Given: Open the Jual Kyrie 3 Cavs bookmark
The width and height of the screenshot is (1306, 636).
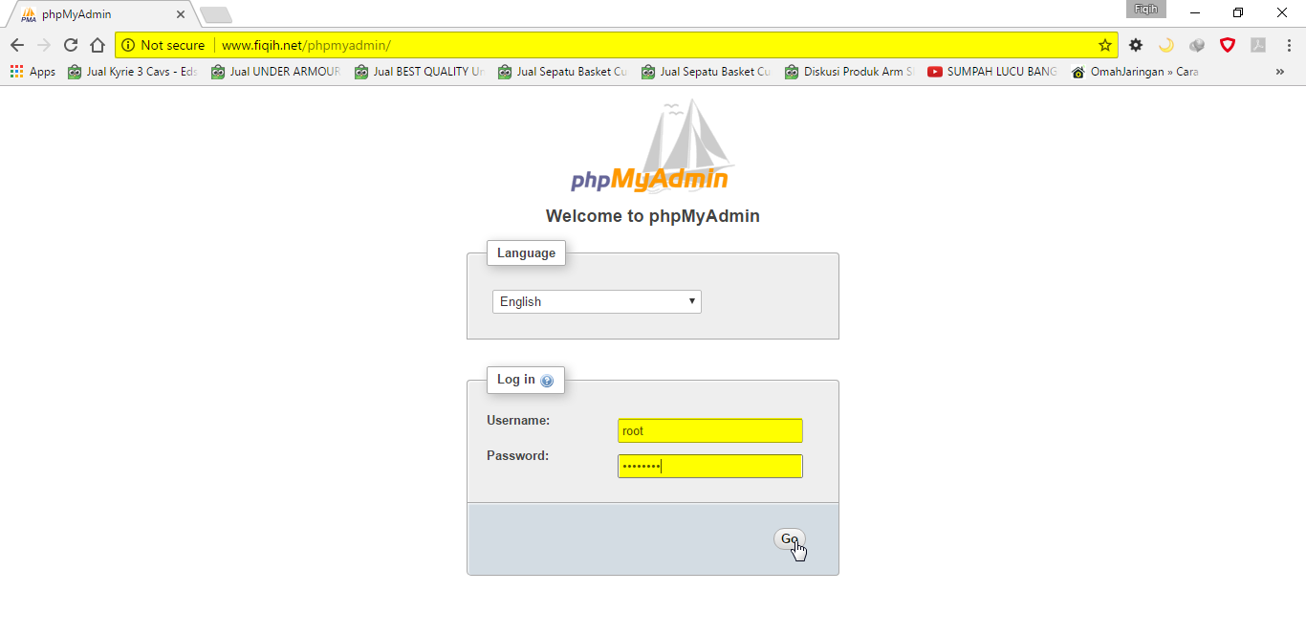Looking at the screenshot, I should (132, 72).
